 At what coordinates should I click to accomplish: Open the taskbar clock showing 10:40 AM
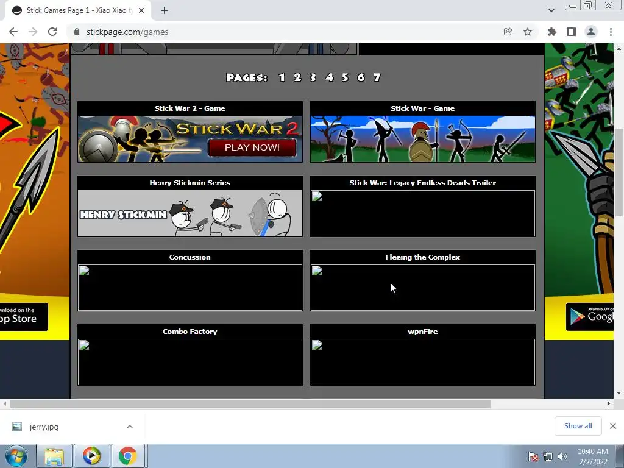593,456
